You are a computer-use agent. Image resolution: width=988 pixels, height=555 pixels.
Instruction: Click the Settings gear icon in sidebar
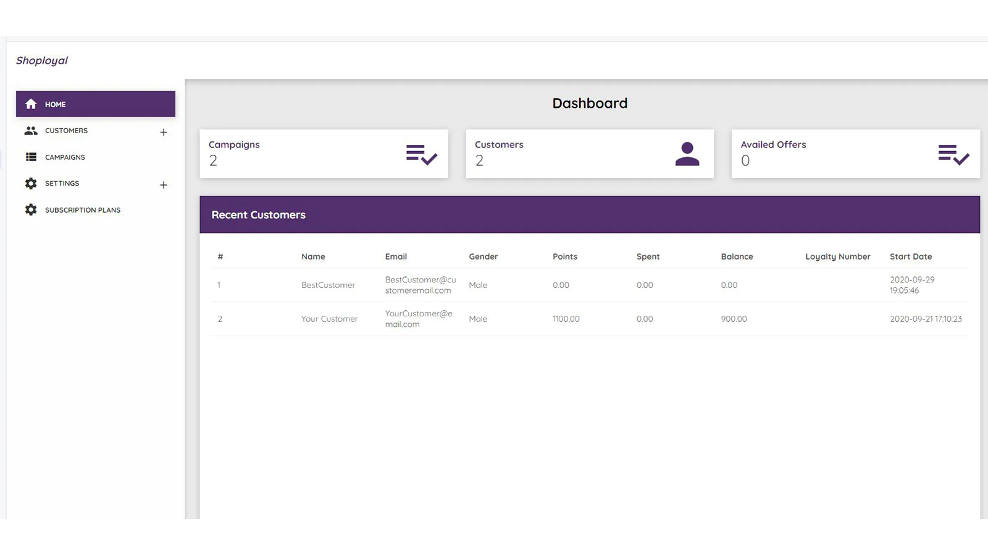click(x=31, y=184)
